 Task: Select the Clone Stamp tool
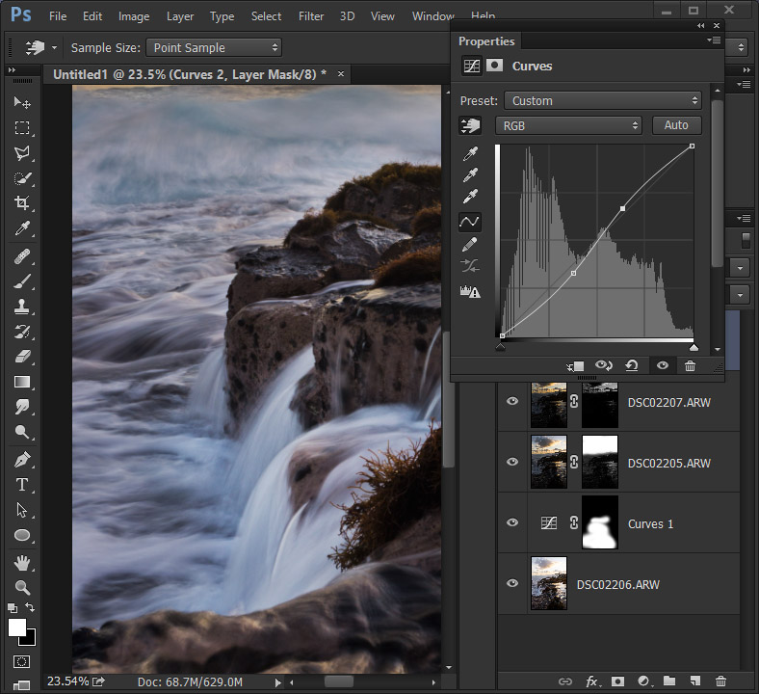(22, 307)
